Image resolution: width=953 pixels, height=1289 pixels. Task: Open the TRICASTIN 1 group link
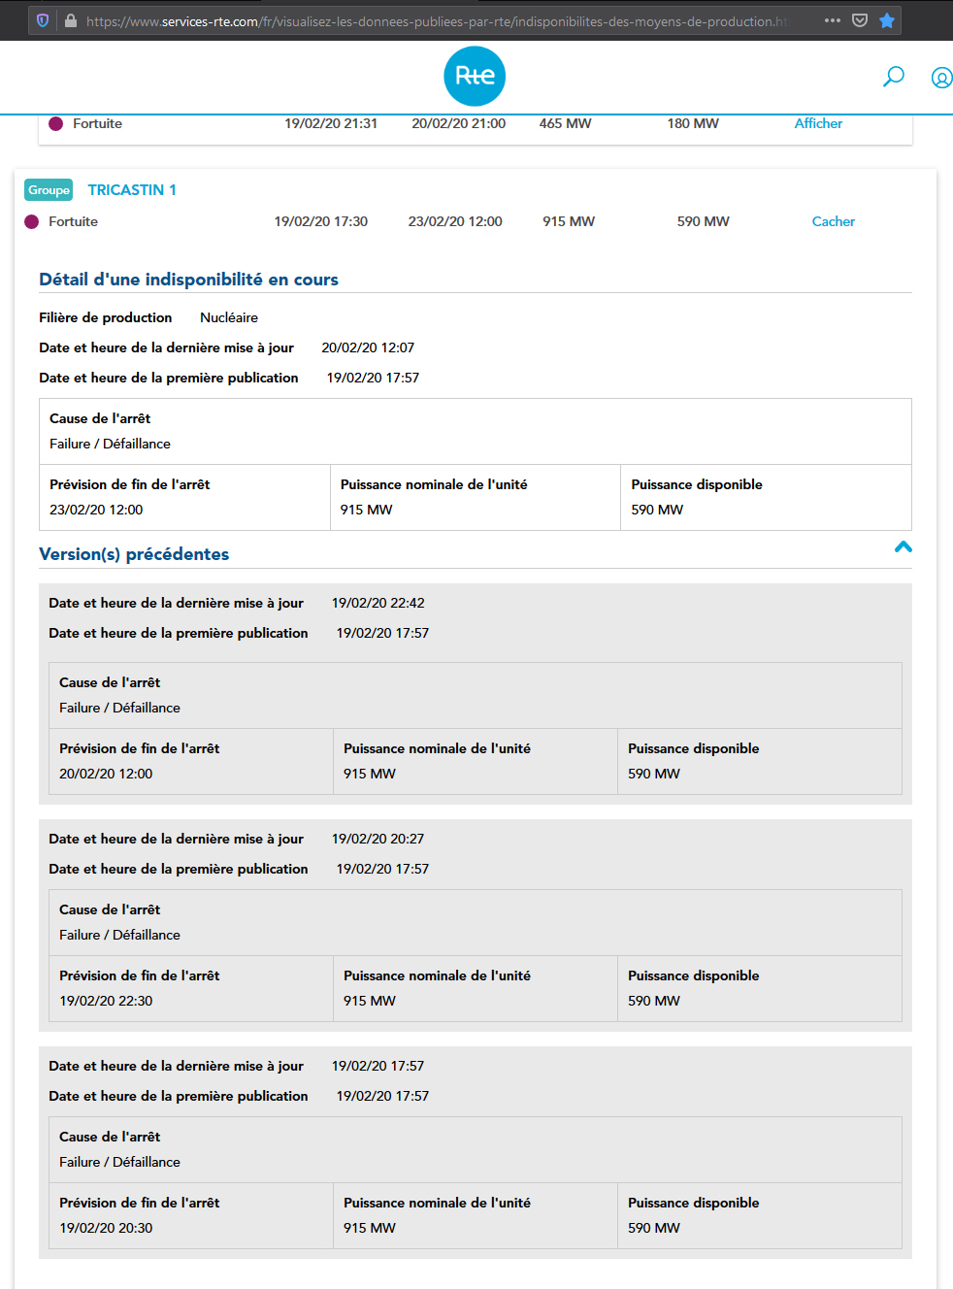pyautogui.click(x=132, y=190)
